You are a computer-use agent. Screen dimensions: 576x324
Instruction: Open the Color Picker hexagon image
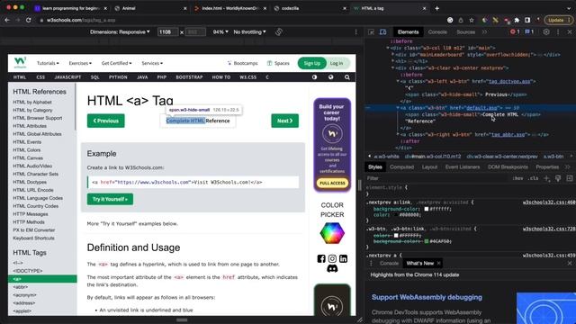tap(332, 233)
